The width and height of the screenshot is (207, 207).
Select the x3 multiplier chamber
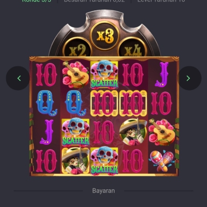(105, 36)
